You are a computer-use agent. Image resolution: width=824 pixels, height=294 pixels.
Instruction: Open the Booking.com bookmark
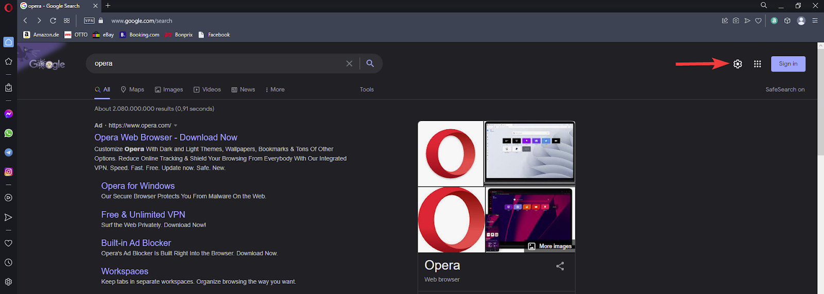tap(139, 34)
